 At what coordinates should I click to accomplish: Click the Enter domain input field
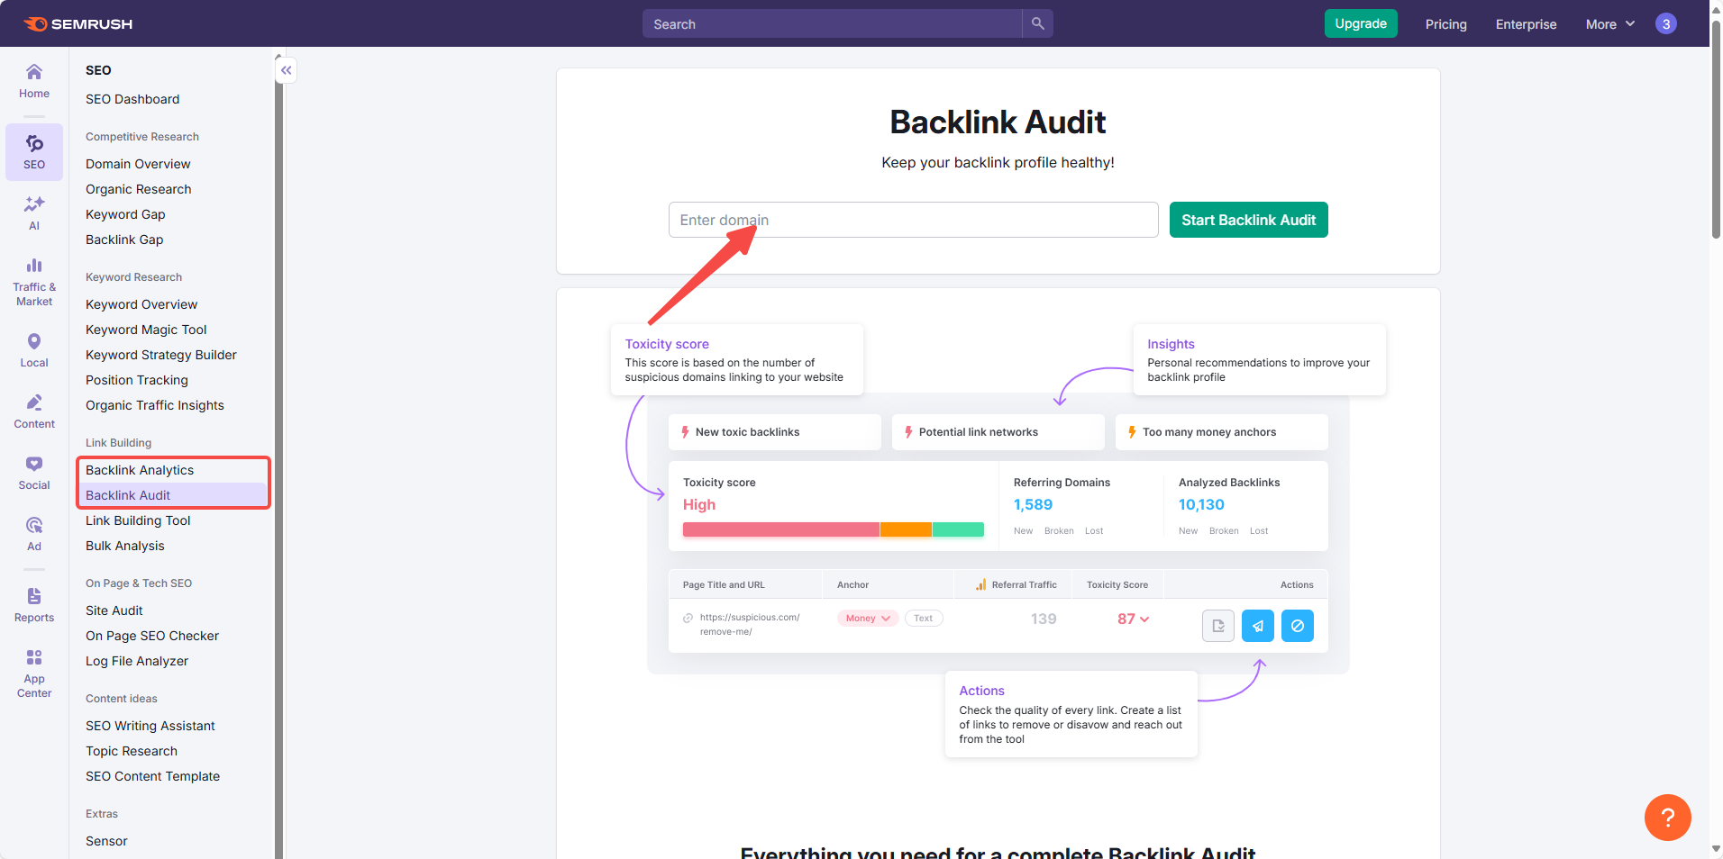click(x=913, y=220)
